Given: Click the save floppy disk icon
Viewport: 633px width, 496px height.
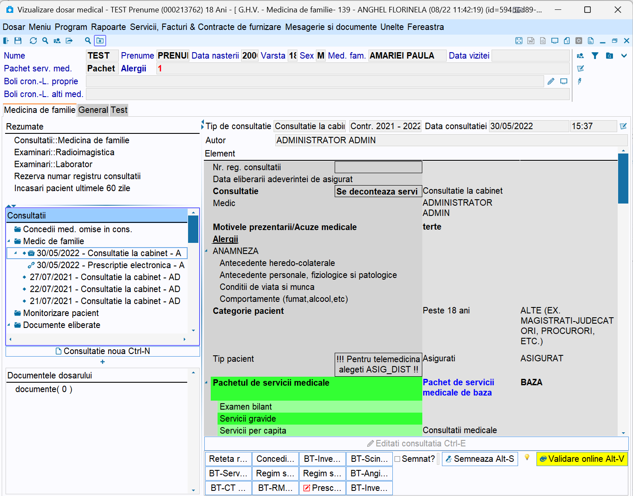Looking at the screenshot, I should point(18,41).
